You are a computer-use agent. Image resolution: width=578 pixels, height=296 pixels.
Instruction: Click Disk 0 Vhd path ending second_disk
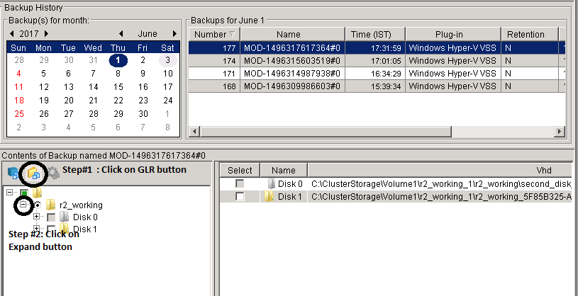click(440, 183)
